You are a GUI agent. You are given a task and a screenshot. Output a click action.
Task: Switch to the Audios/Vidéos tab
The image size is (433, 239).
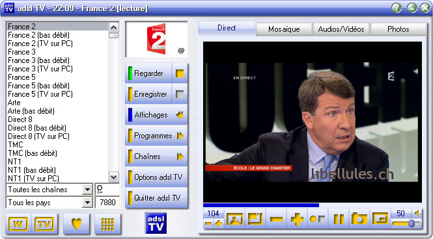(x=341, y=29)
